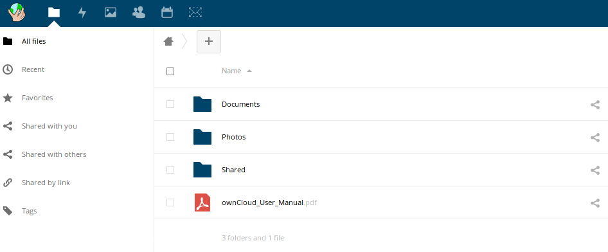This screenshot has height=252, width=608.
Task: Tick the select-all checkbox beside Name
Action: [x=170, y=71]
